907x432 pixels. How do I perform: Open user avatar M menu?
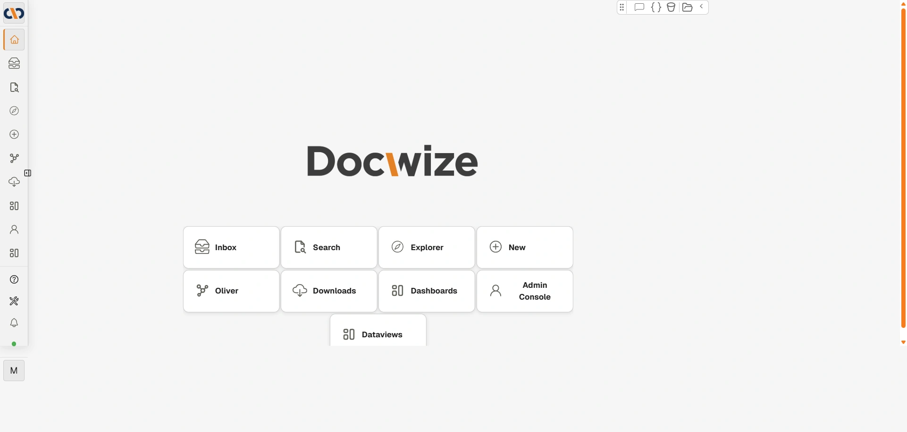tap(14, 370)
